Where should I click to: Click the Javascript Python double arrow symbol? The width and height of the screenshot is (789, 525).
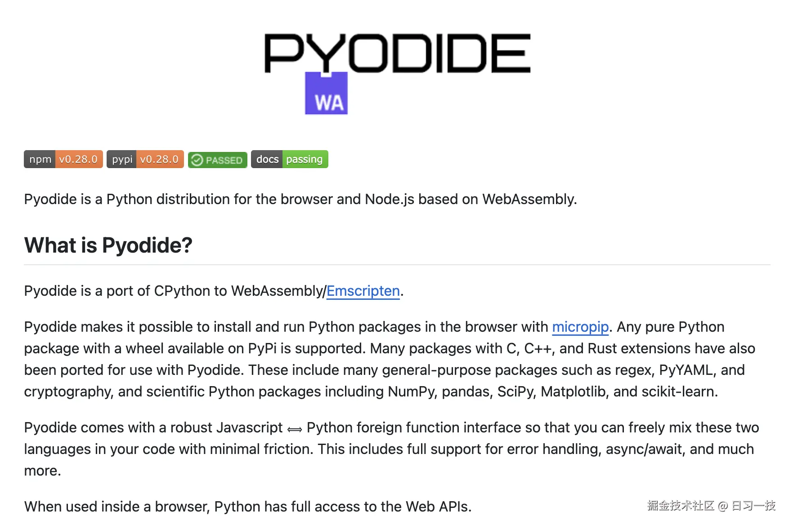[x=295, y=429]
